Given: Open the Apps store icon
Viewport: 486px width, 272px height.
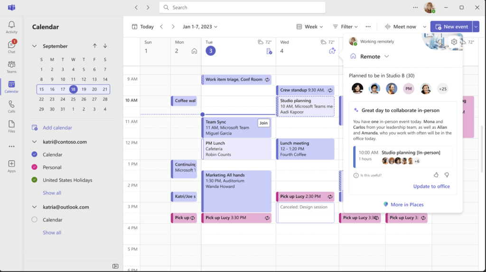Looking at the screenshot, I should (x=11, y=166).
